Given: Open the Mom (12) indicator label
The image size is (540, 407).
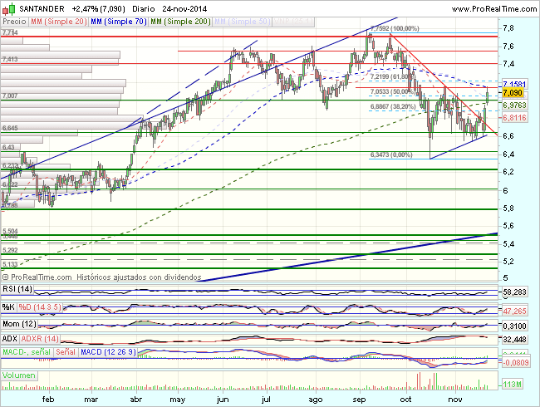Looking at the screenshot, I should tap(19, 324).
